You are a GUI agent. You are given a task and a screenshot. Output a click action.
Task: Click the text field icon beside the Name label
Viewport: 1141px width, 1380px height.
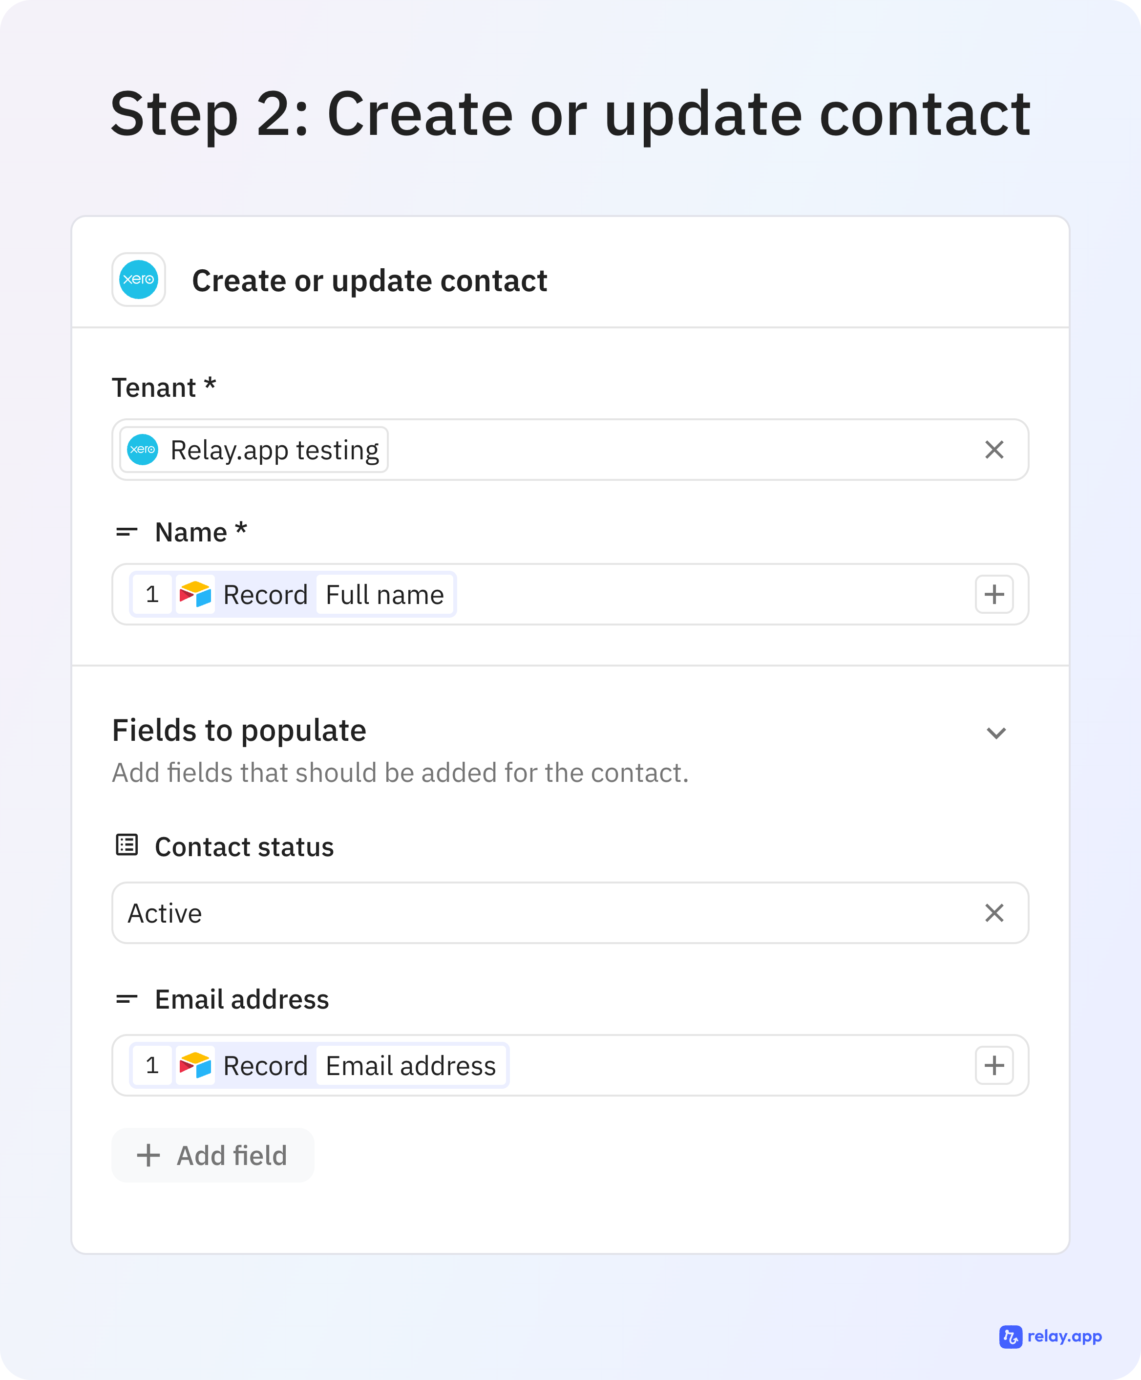126,531
